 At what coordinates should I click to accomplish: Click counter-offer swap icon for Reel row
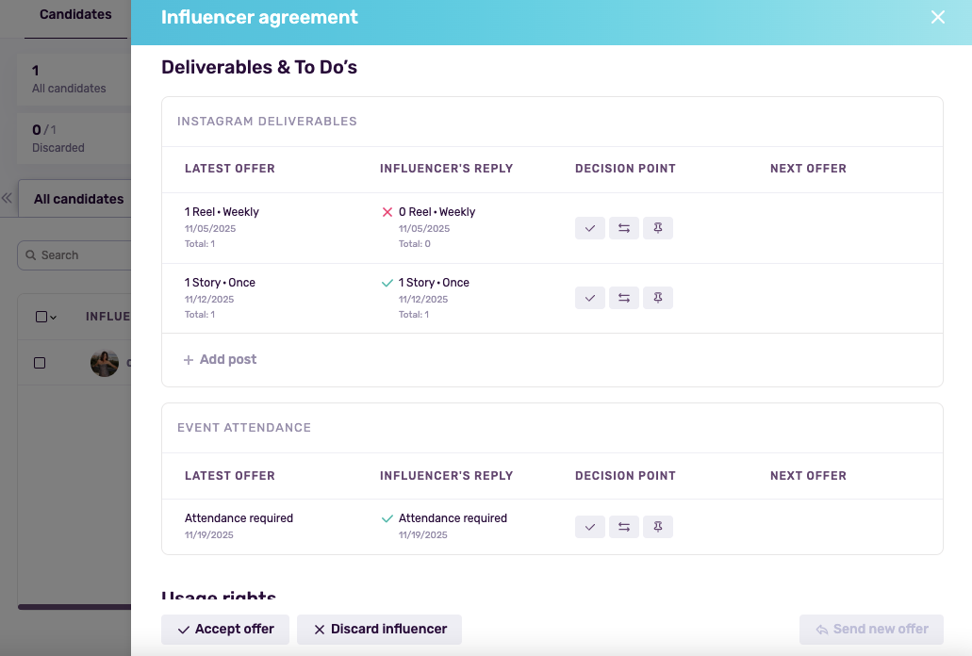tap(623, 228)
